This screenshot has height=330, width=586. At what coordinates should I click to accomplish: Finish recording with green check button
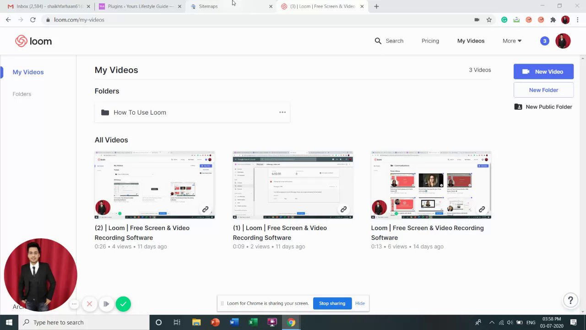tap(123, 304)
